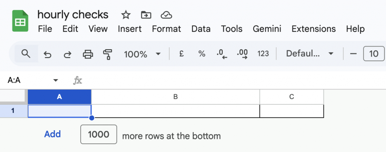Expand the name box dropdown arrow
386x152 pixels.
pyautogui.click(x=56, y=80)
